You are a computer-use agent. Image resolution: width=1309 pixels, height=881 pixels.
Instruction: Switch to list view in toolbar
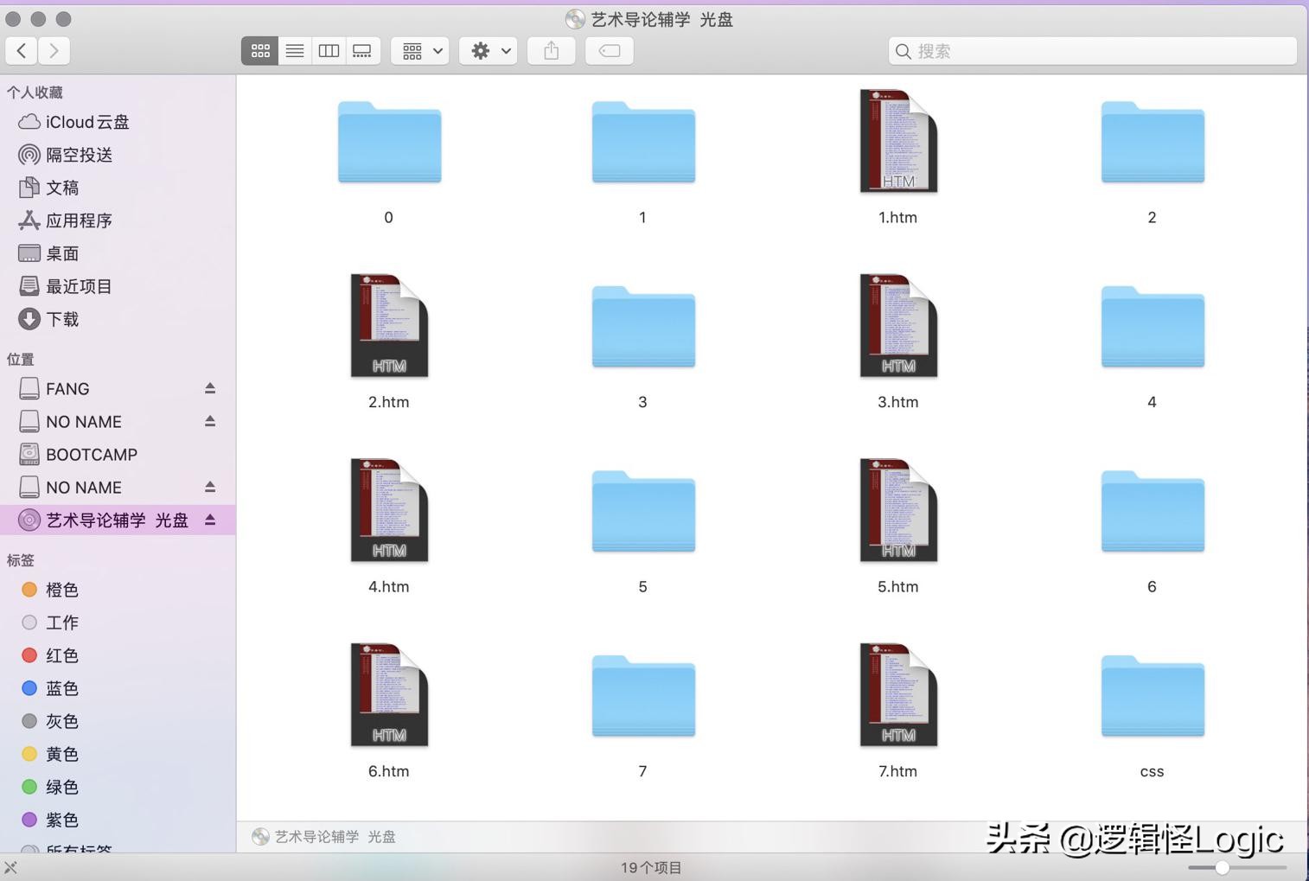pos(294,50)
